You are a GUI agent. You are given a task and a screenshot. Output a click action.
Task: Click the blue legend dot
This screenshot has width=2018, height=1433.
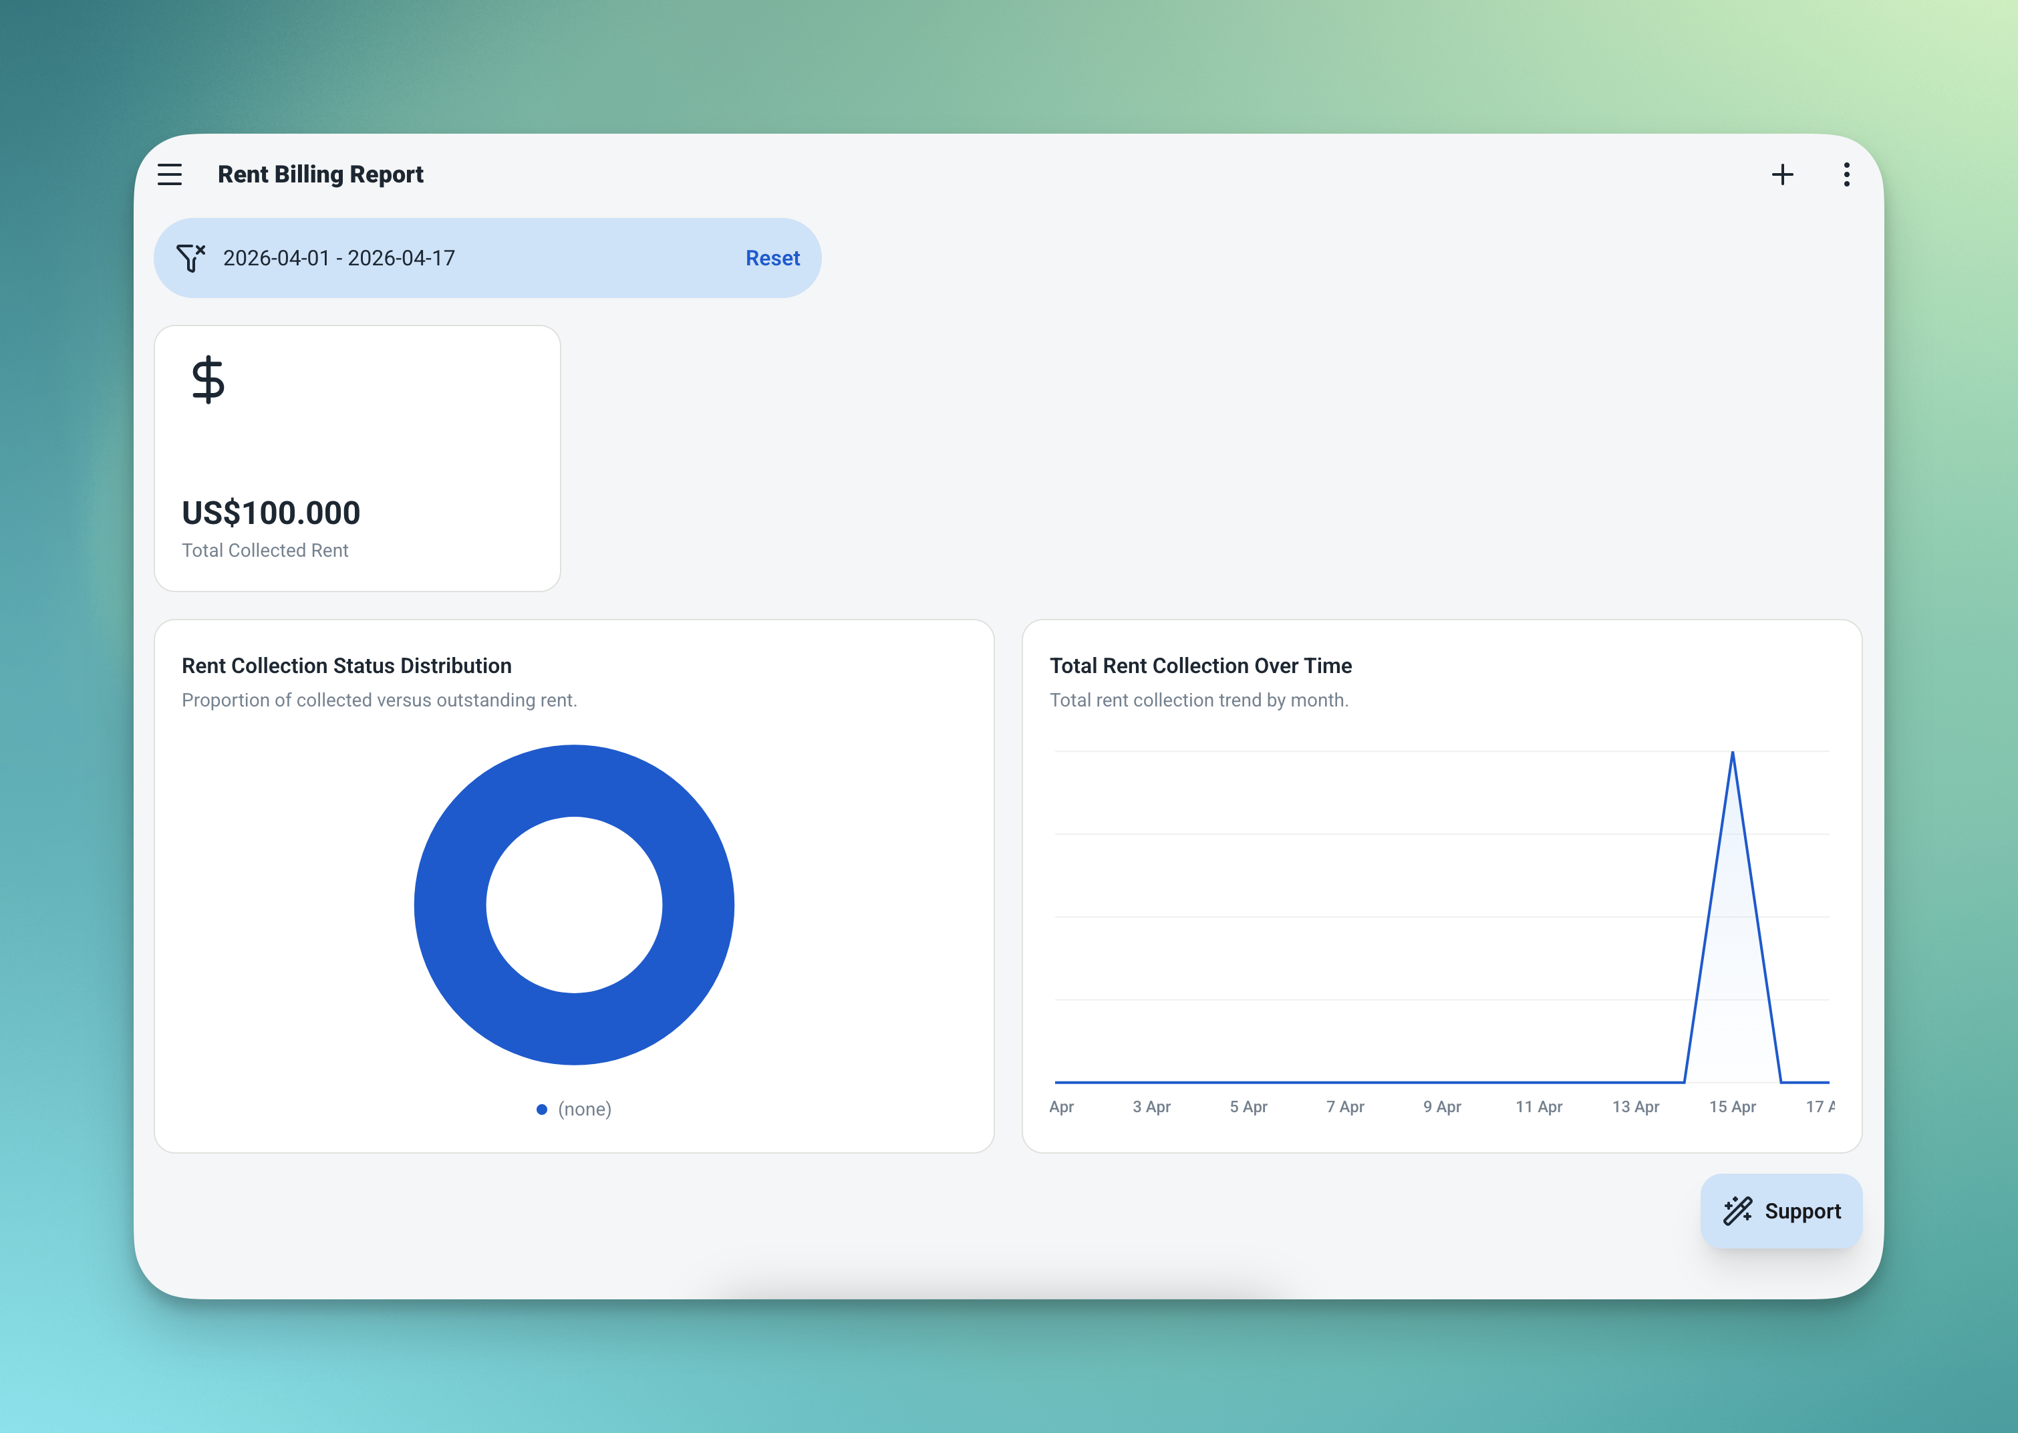click(541, 1109)
